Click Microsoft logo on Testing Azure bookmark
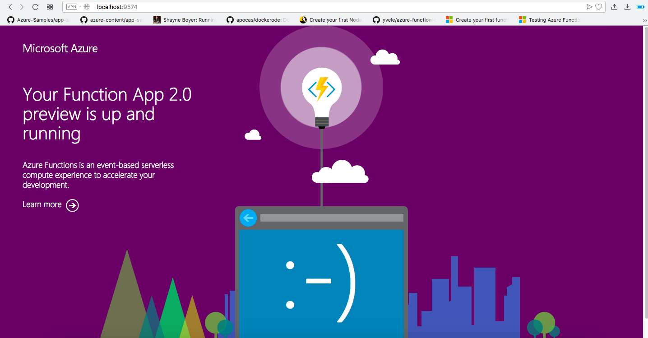This screenshot has height=338, width=648. pos(522,20)
